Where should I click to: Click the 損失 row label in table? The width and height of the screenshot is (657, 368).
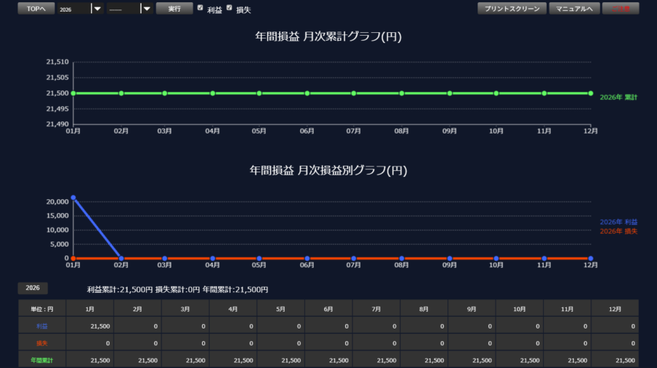pyautogui.click(x=42, y=342)
